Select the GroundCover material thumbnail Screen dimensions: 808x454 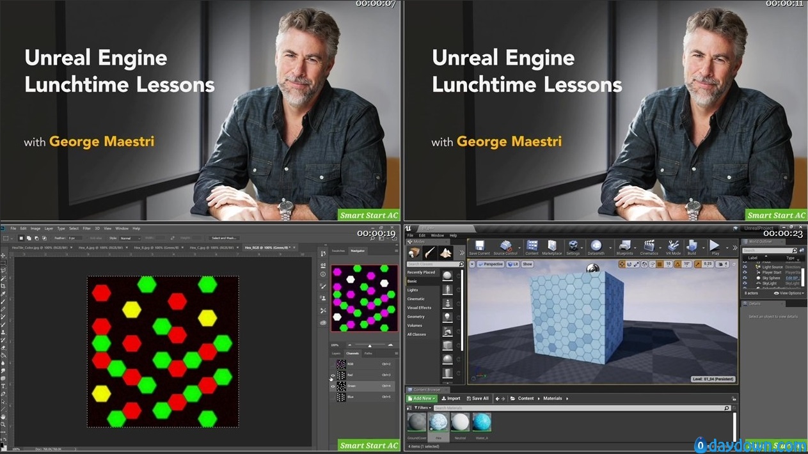point(416,423)
